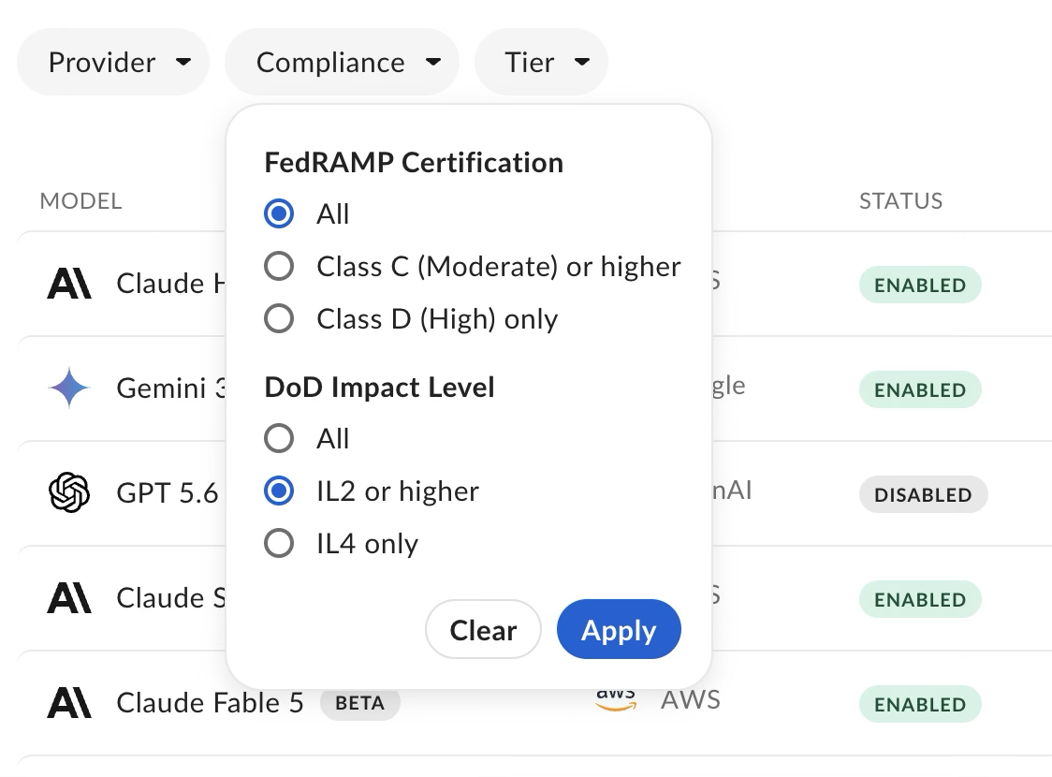Click ENABLED status in the Gemini row
This screenshot has height=777, width=1052.
tap(920, 389)
